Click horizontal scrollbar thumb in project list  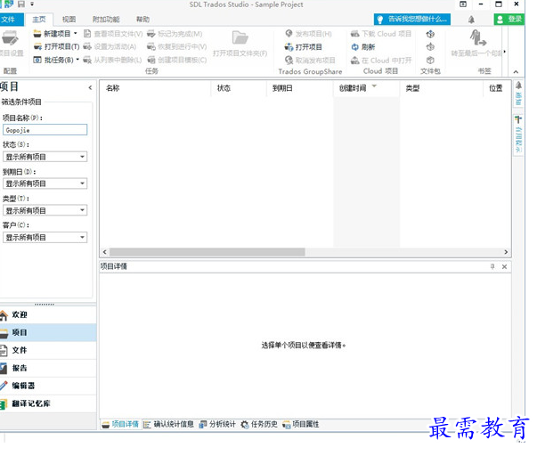(x=207, y=252)
